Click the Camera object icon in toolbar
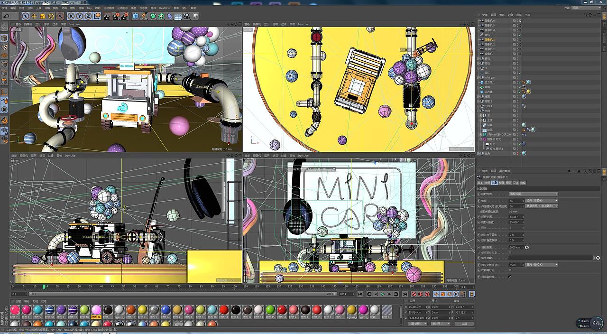Screen dimensions: 607x334 click(x=186, y=16)
